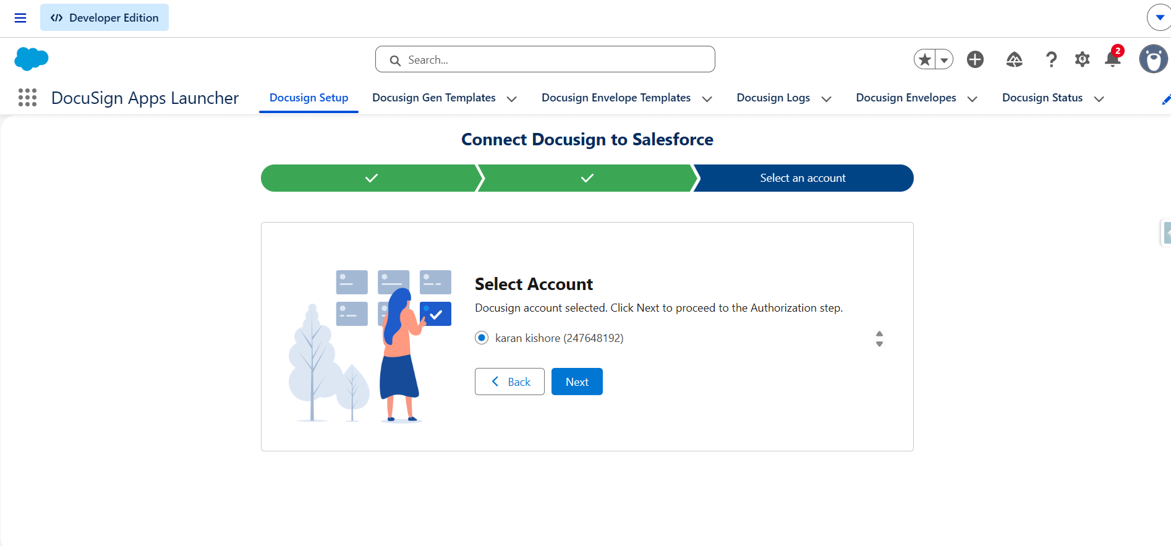Click the first completed progress step
1171x546 pixels.
(x=371, y=178)
